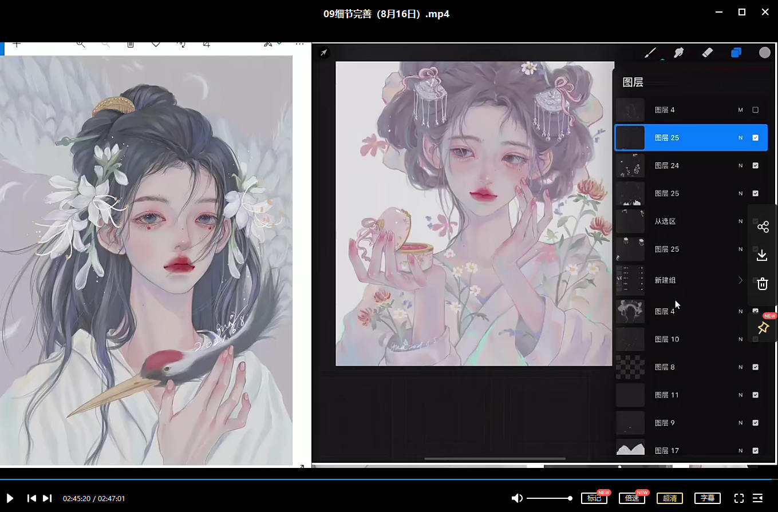The height and width of the screenshot is (512, 778).
Task: Open the gray color swatch circle
Action: click(765, 53)
